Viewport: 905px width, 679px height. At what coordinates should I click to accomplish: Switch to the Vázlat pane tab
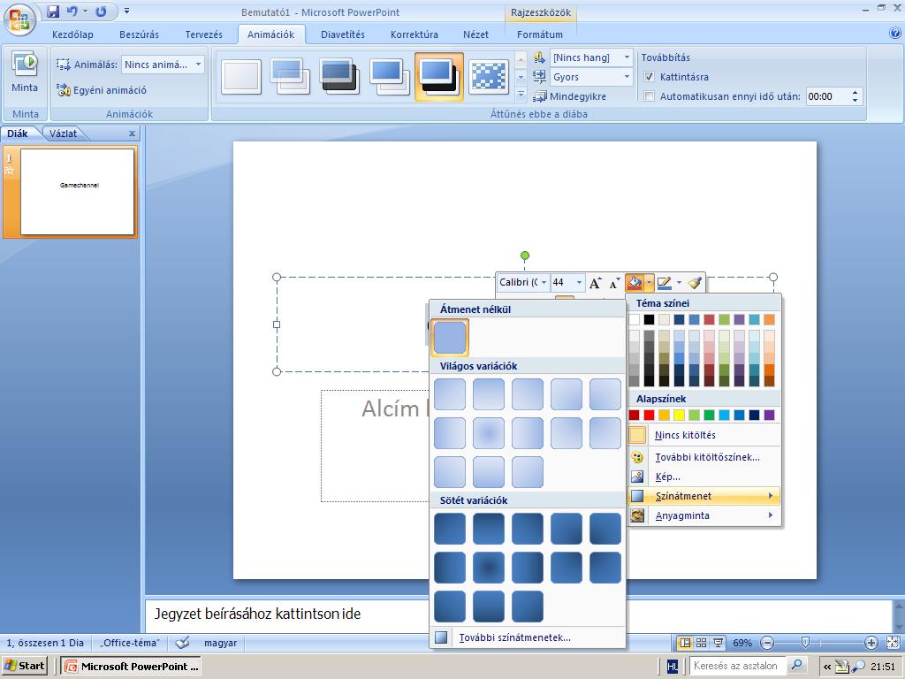click(63, 134)
